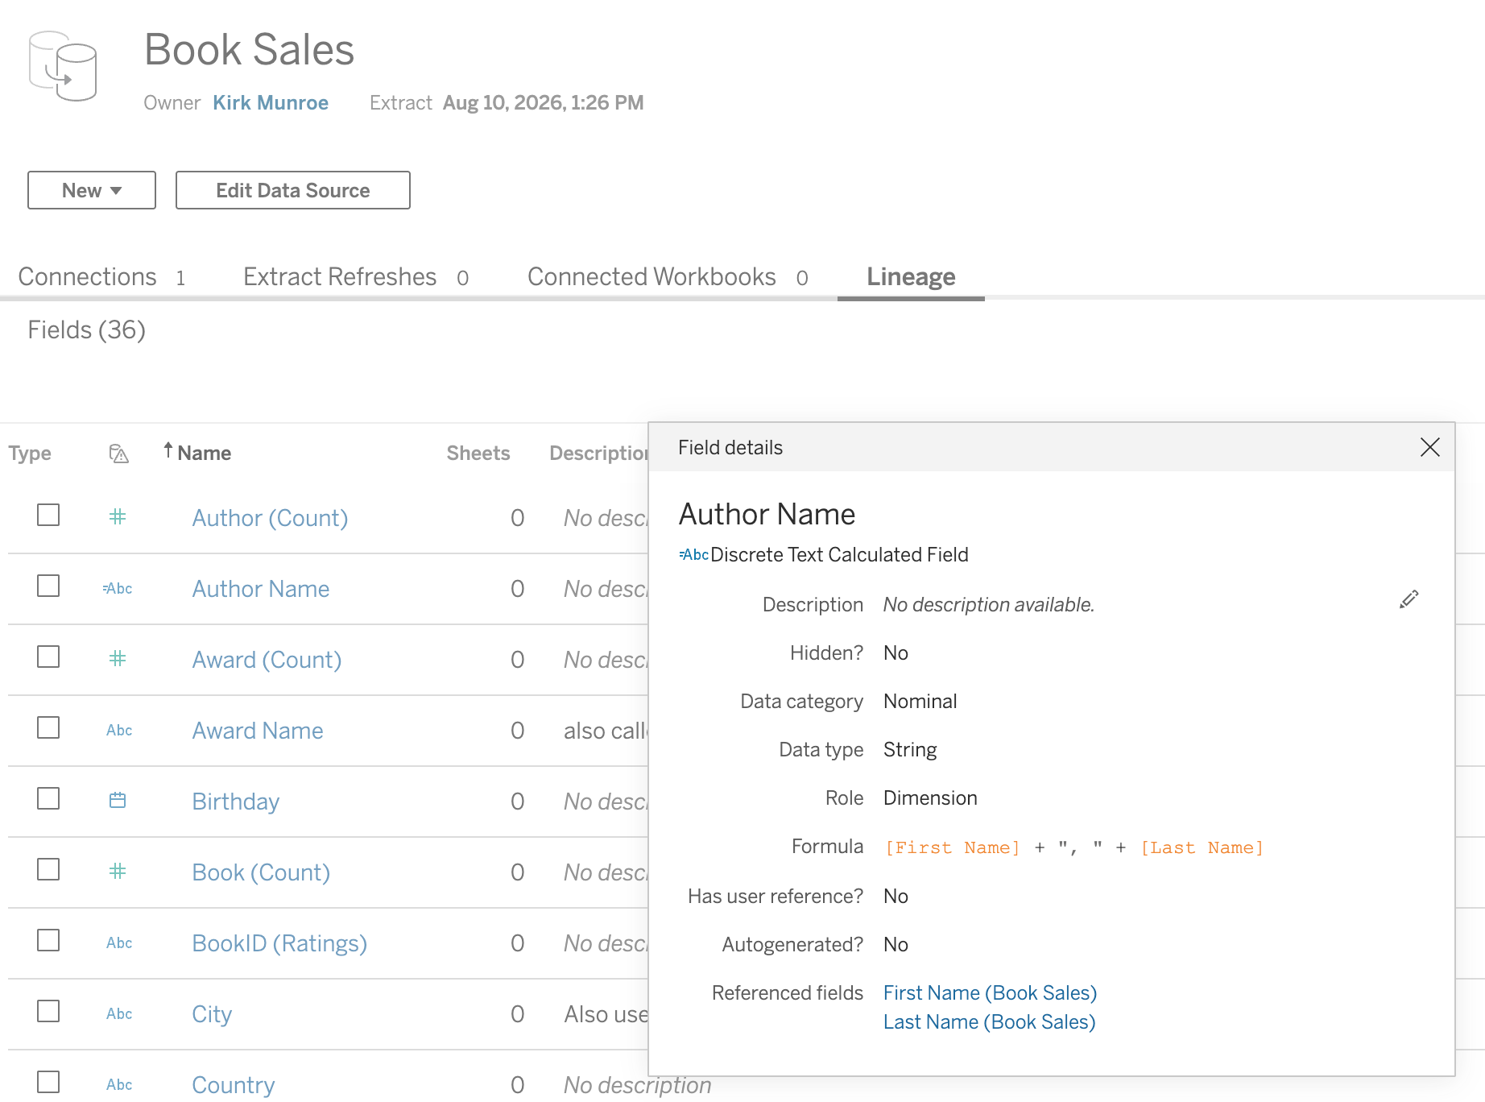Click the Book Sales title
Screen dimensions: 1485x1102
click(249, 50)
